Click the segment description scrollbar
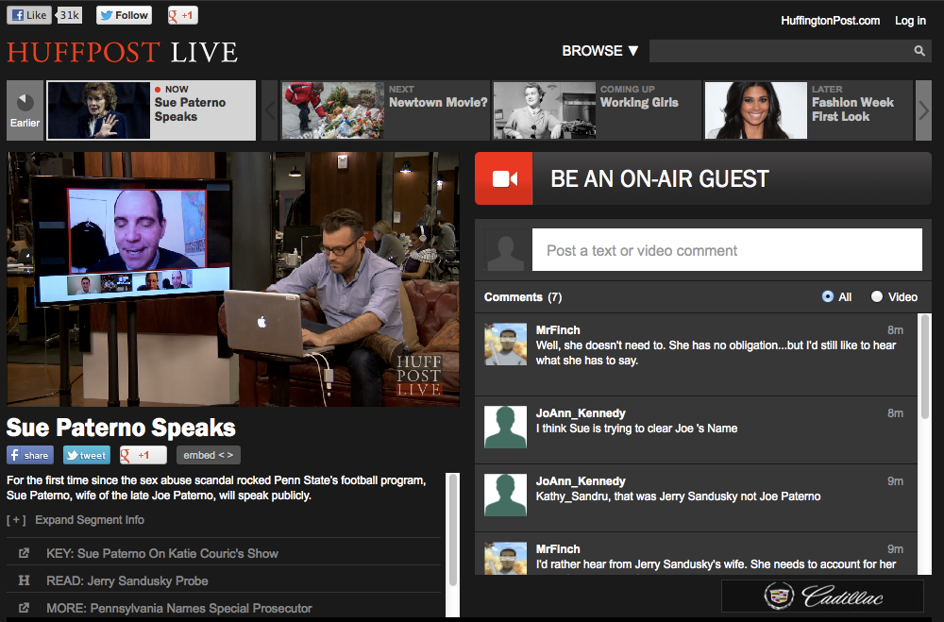This screenshot has width=944, height=622. (453, 530)
